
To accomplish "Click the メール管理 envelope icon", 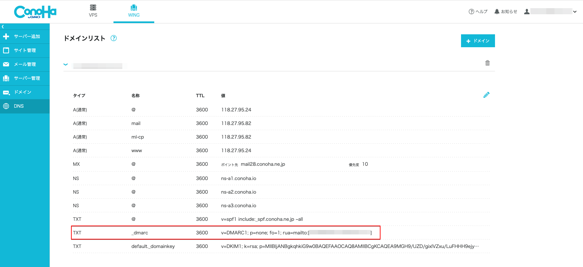I will [x=6, y=64].
